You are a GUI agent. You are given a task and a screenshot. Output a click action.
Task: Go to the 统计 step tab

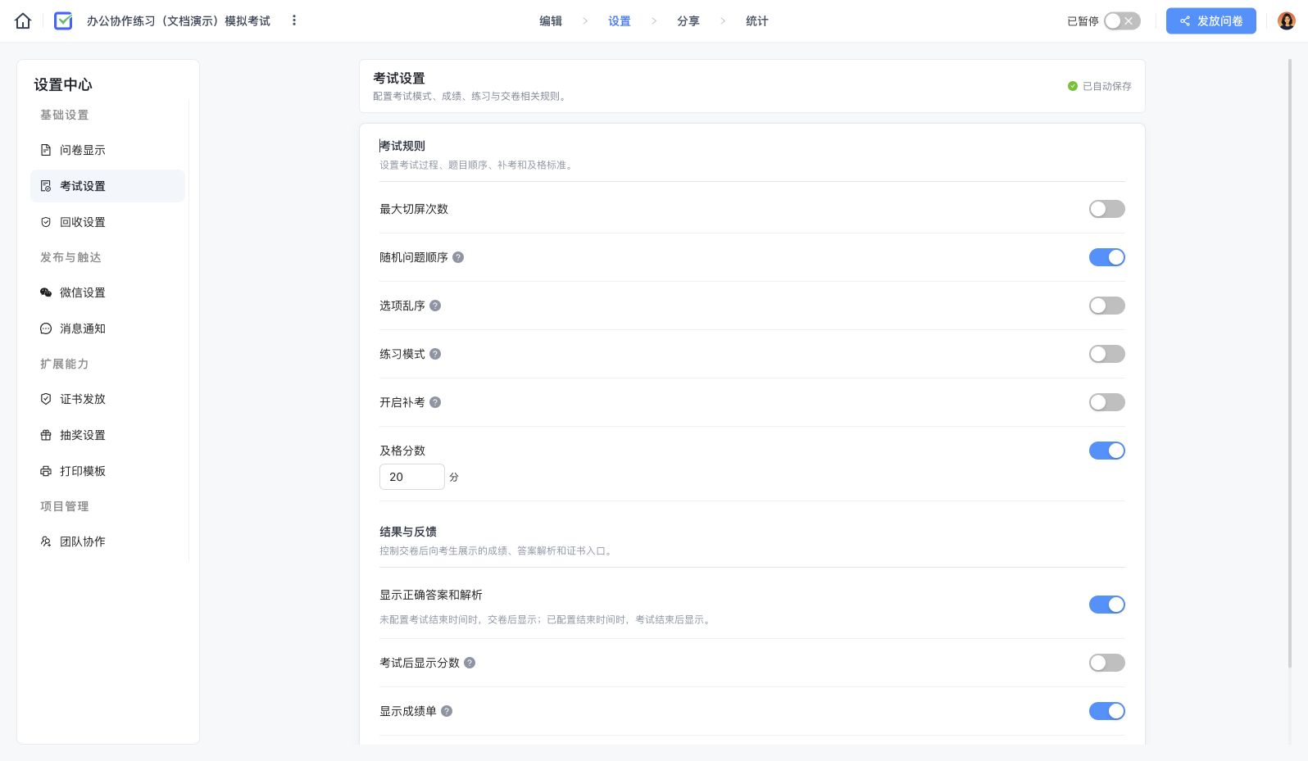757,21
